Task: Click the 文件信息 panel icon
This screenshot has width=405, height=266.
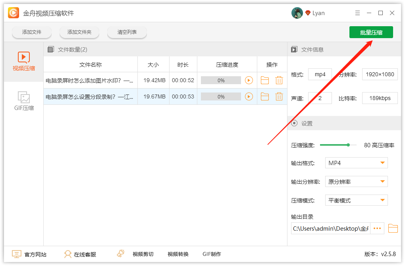Action: point(294,49)
